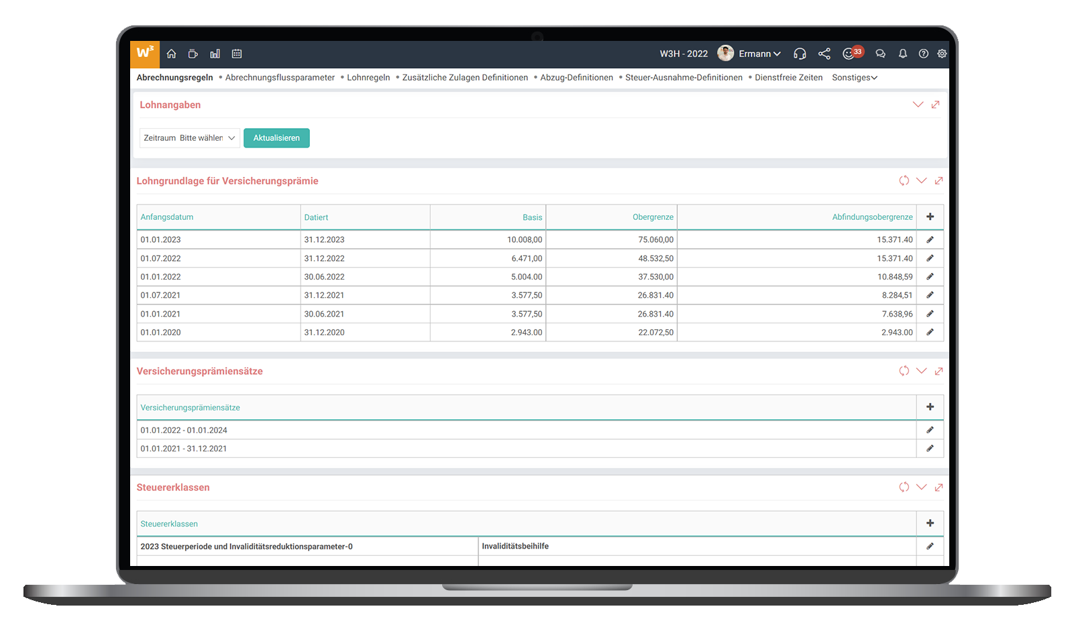Expand the Sonstiges dropdown menu
Screen dimensions: 1070x625
(855, 78)
